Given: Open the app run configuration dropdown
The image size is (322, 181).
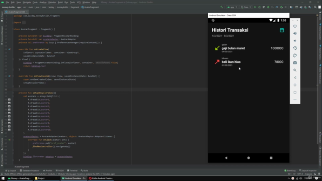Looking at the screenshot, I should 232,7.
